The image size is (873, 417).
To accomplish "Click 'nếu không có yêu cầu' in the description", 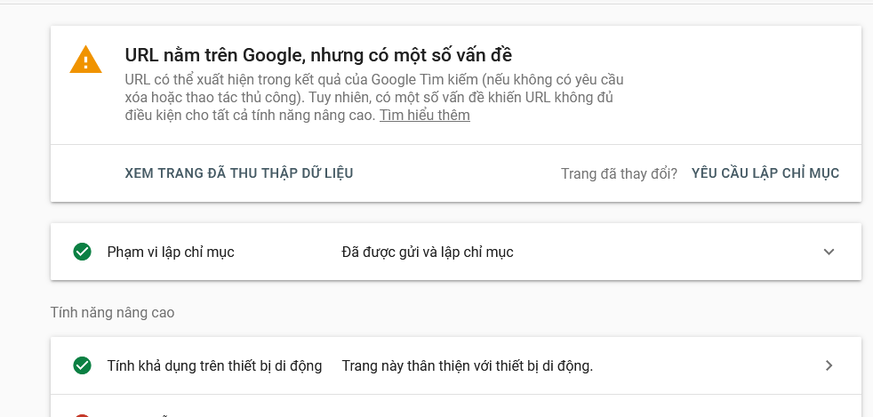I will pyautogui.click(x=552, y=79).
